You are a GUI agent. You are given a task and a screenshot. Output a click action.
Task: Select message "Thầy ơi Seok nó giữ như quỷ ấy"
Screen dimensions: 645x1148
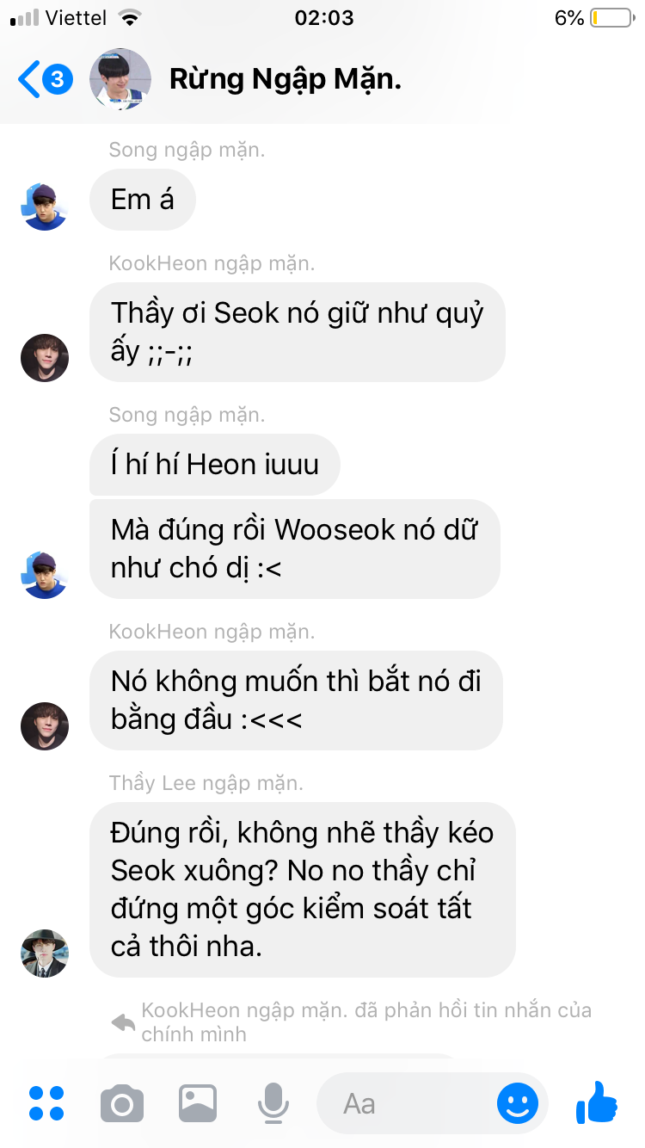(x=298, y=332)
